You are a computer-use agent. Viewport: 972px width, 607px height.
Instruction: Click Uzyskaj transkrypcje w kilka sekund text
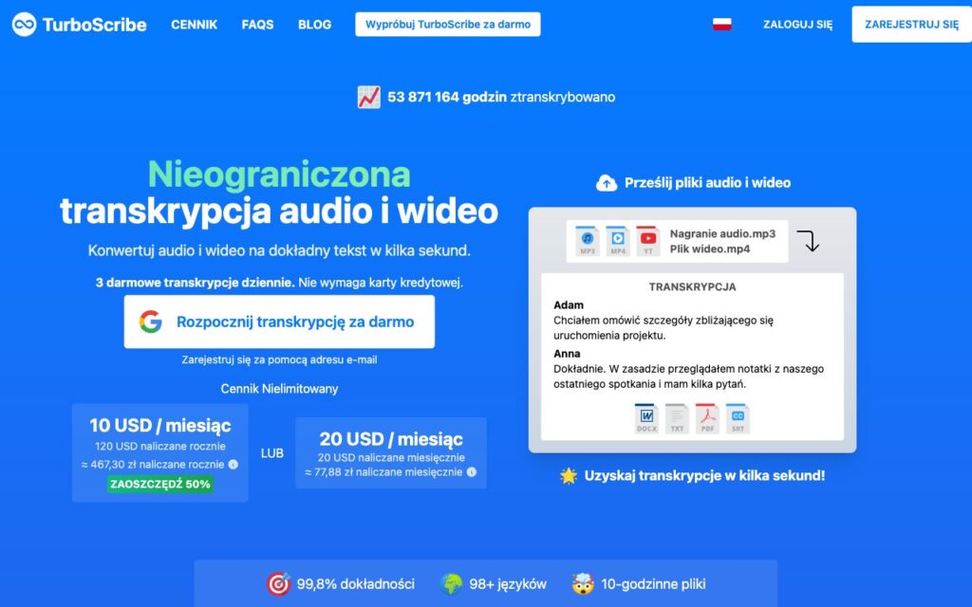point(704,476)
